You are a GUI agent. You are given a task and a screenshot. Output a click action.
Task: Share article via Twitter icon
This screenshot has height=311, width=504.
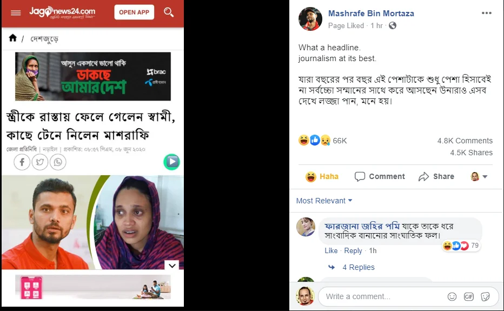point(40,162)
